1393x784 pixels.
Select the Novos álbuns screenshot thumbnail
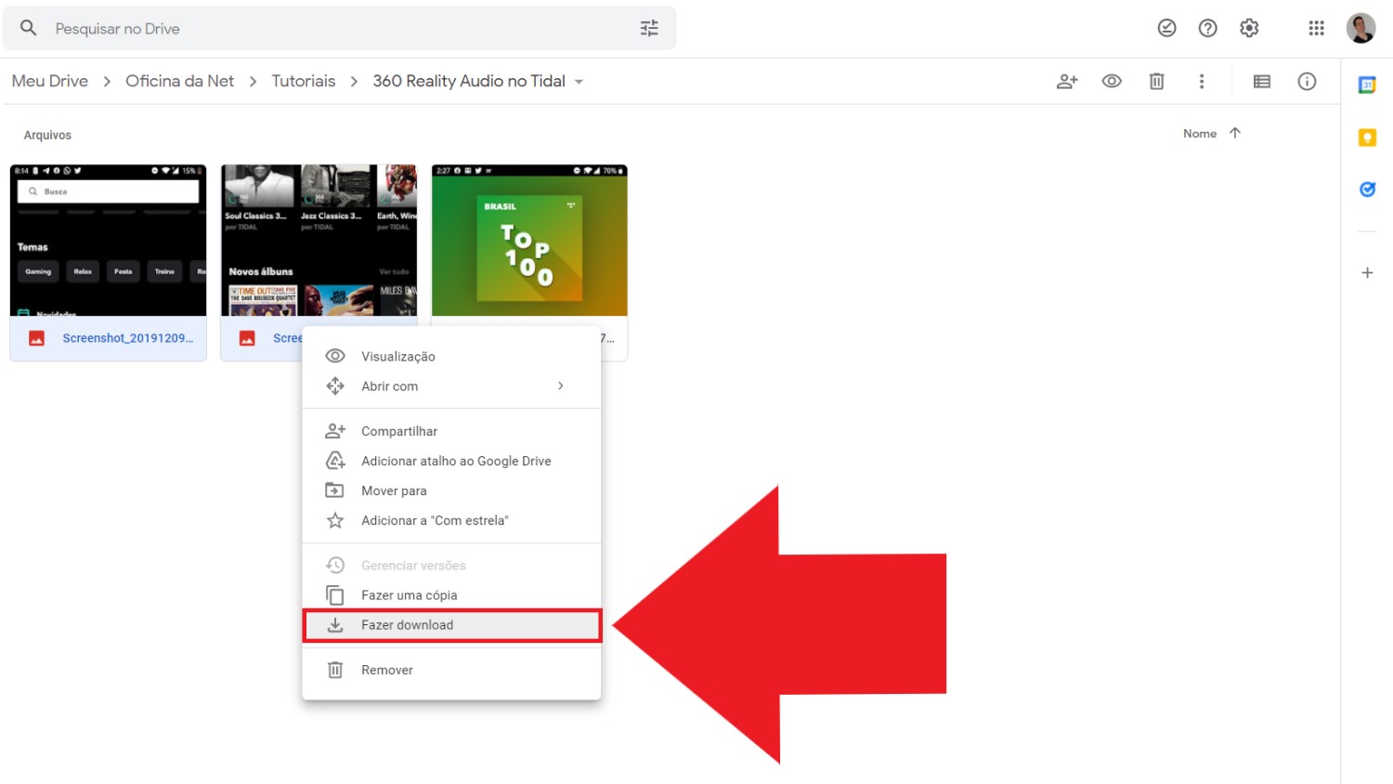coord(319,241)
